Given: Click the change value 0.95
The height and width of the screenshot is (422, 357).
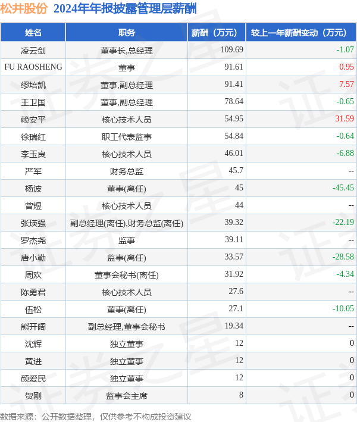Looking at the screenshot, I should point(346,67).
